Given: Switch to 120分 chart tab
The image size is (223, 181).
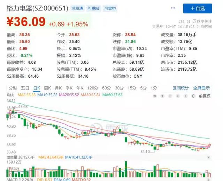Looking at the screenshot, I should (93, 88).
